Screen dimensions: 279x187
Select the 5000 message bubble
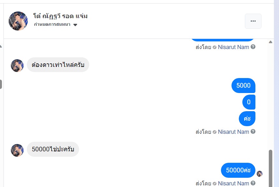pyautogui.click(x=243, y=85)
